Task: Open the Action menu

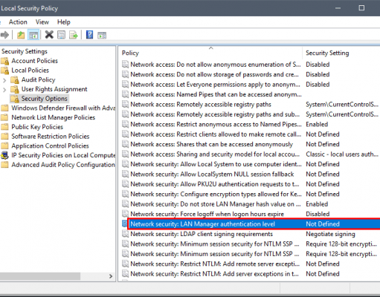Action: coord(18,22)
